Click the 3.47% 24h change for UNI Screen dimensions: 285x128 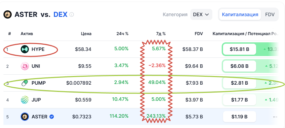click(x=122, y=65)
